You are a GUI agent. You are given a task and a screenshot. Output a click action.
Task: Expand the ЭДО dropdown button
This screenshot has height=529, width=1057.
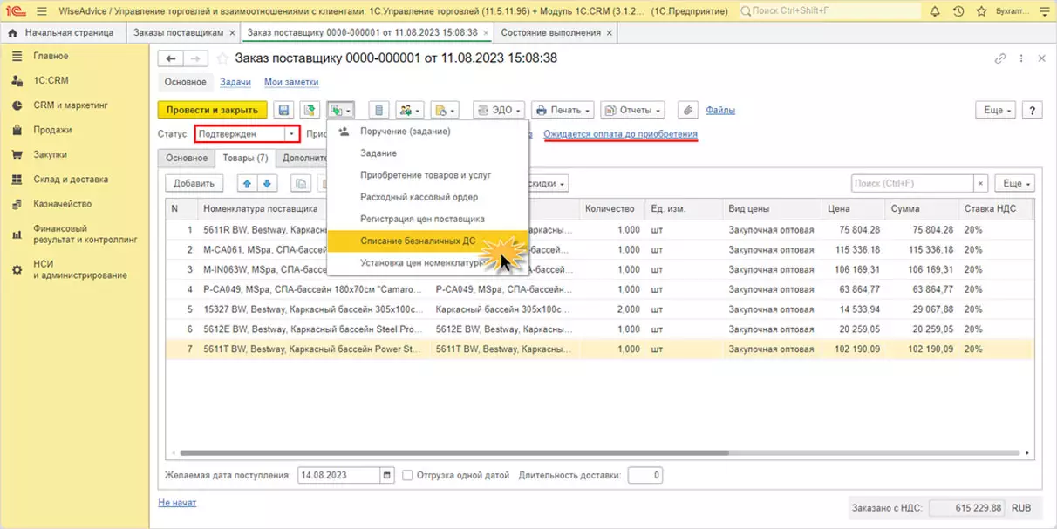click(x=500, y=111)
